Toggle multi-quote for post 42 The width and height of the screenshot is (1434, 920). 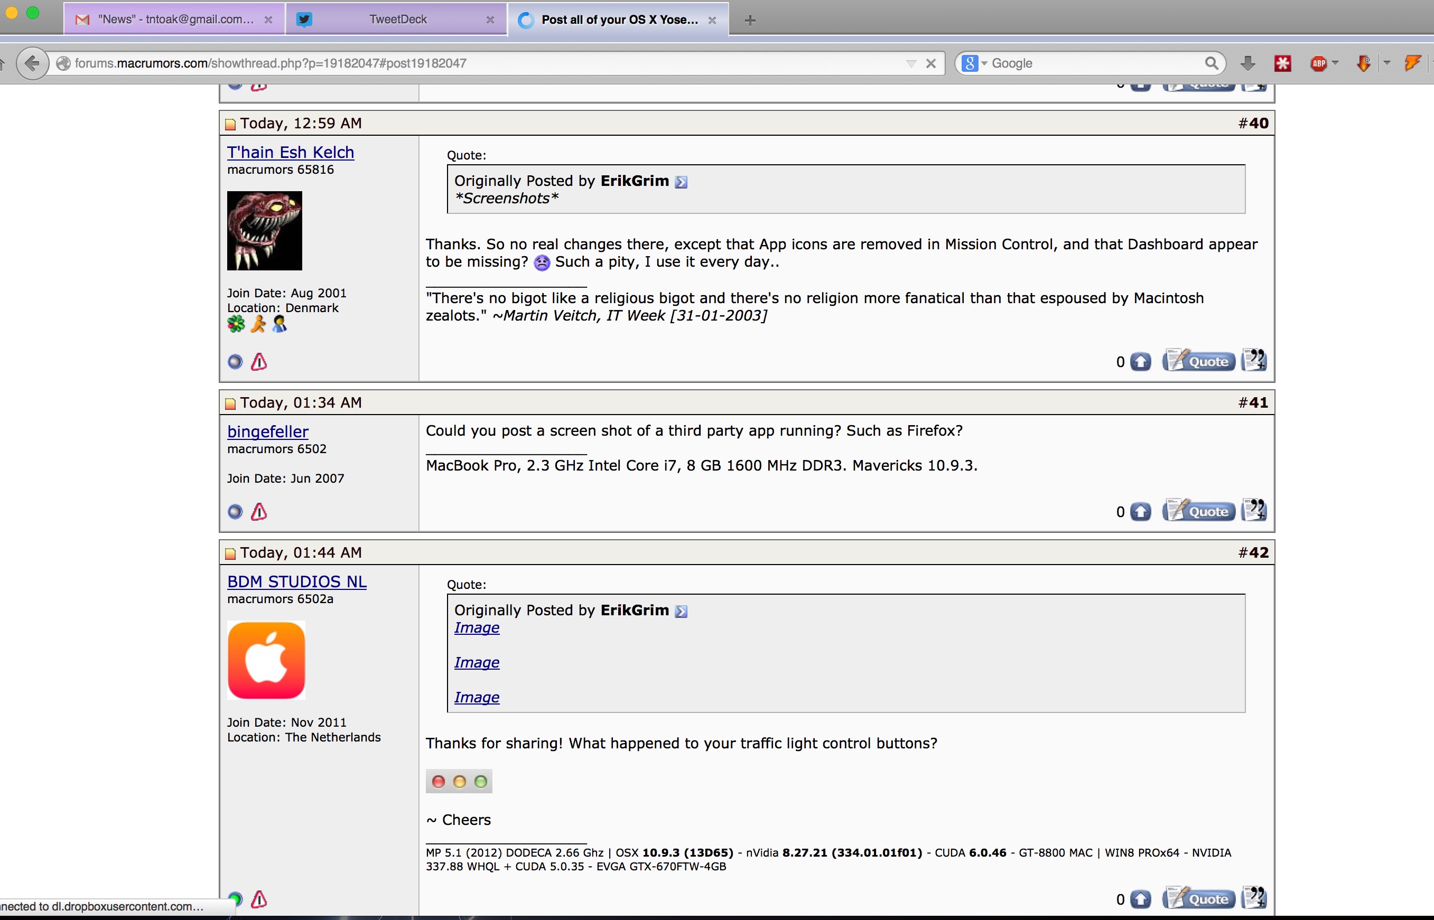(1254, 897)
